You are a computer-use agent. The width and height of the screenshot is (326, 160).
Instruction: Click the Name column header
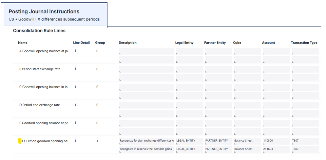coord(23,43)
